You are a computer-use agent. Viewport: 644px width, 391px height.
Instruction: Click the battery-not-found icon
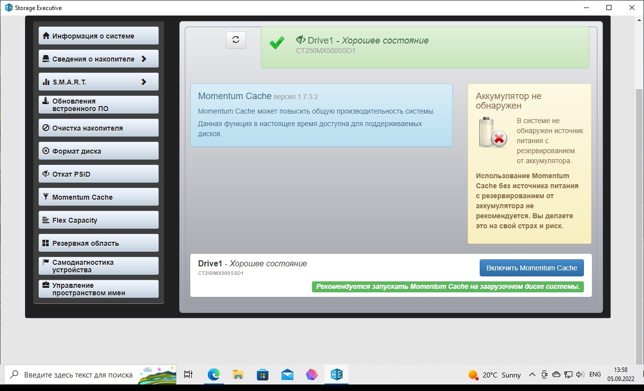click(x=493, y=133)
